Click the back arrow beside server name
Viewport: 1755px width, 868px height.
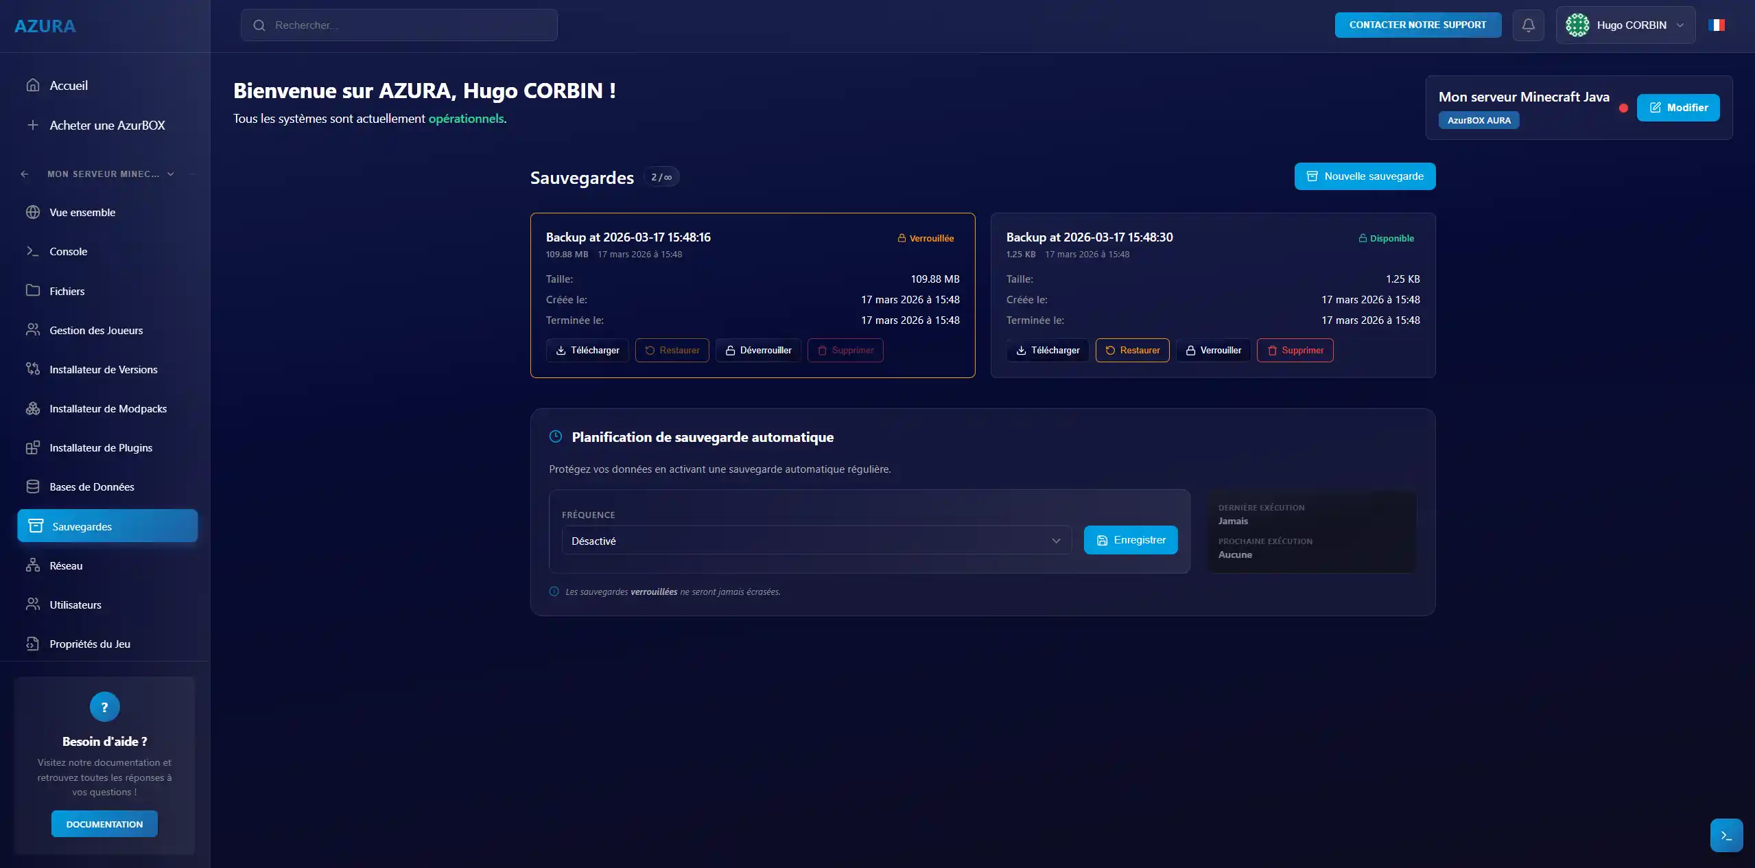pos(25,174)
